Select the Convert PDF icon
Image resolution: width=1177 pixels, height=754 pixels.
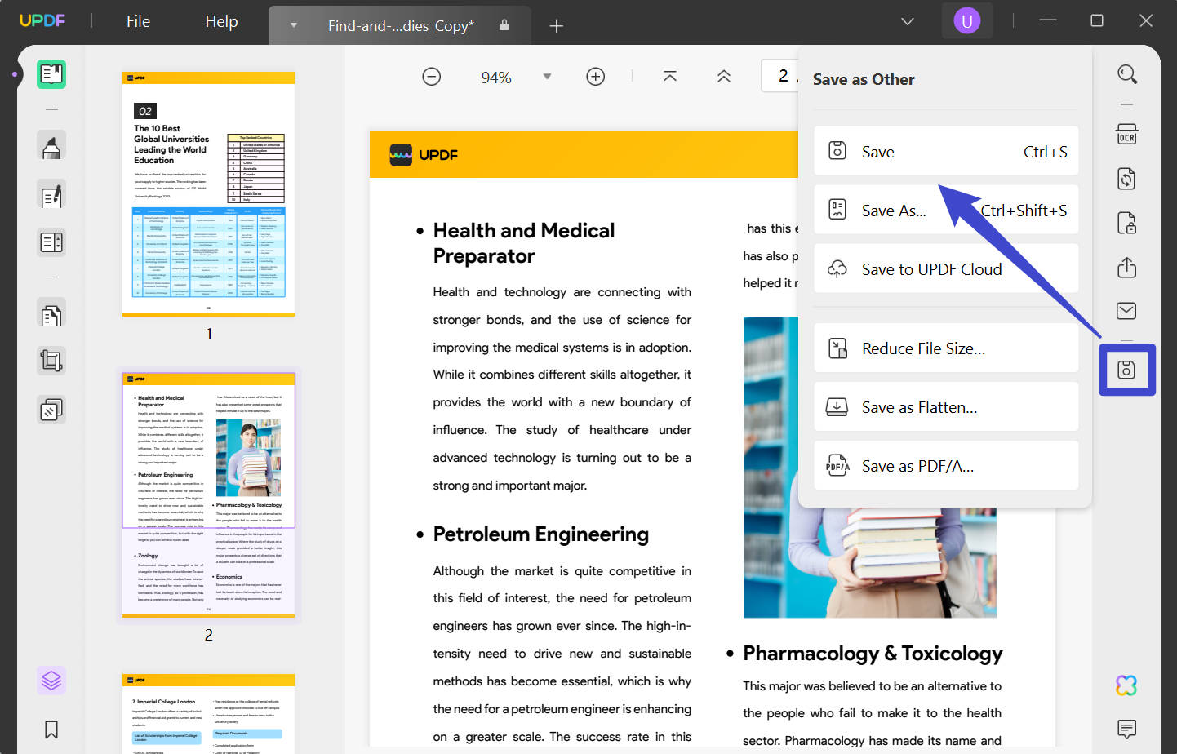click(x=1126, y=178)
